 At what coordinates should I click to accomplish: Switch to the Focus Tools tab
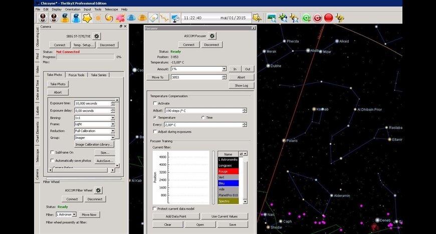76,75
